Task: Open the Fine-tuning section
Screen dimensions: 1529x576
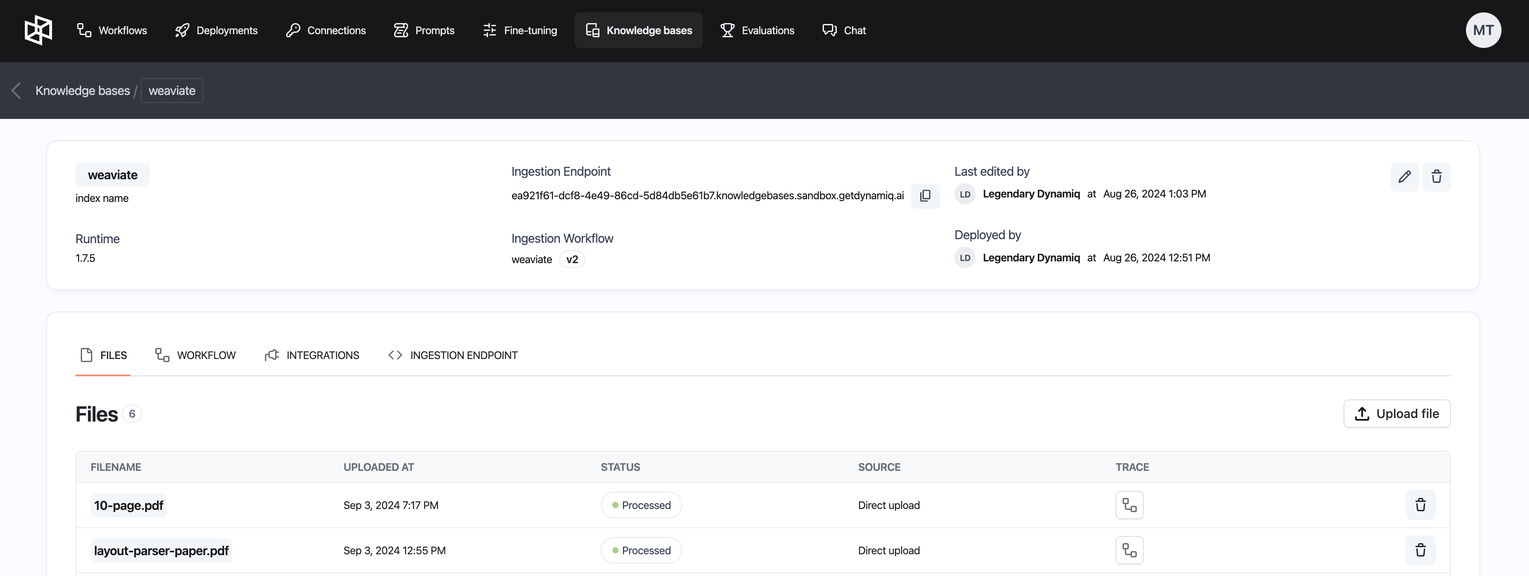Action: pyautogui.click(x=520, y=30)
